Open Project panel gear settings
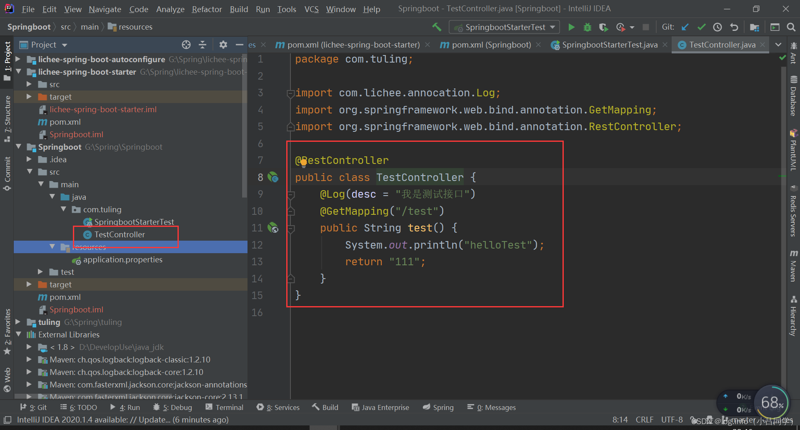The width and height of the screenshot is (800, 430). point(223,45)
